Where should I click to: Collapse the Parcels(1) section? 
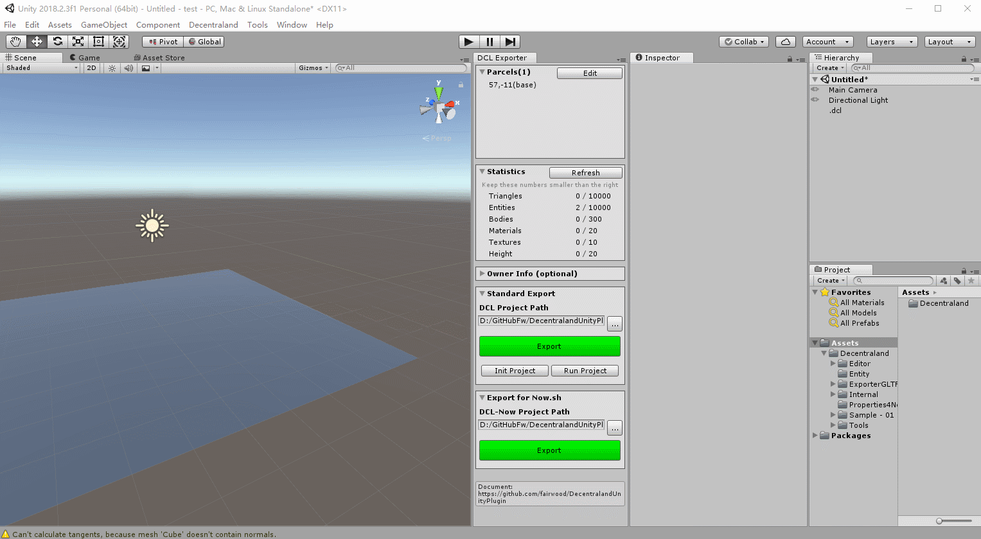[482, 72]
